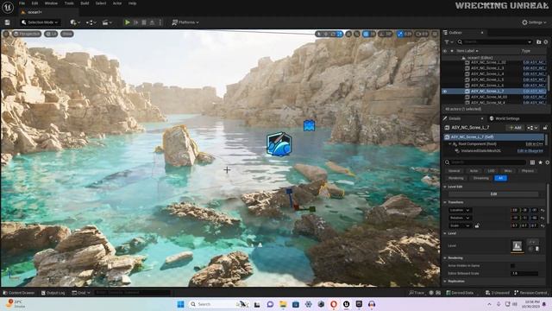This screenshot has height=311, width=552.
Task: Click the Stop simulation button in toolbar
Action: click(144, 22)
